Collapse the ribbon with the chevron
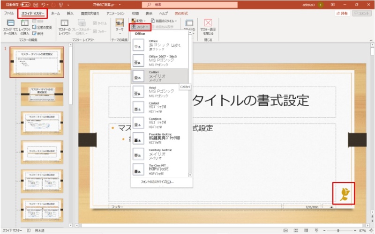 point(371,40)
